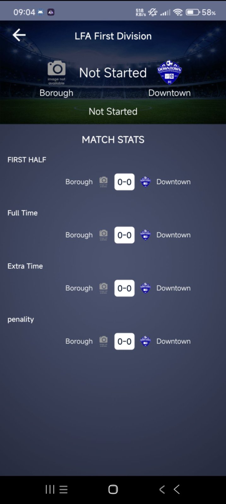Tap the Extra Time 0-0 score box

click(x=125, y=288)
